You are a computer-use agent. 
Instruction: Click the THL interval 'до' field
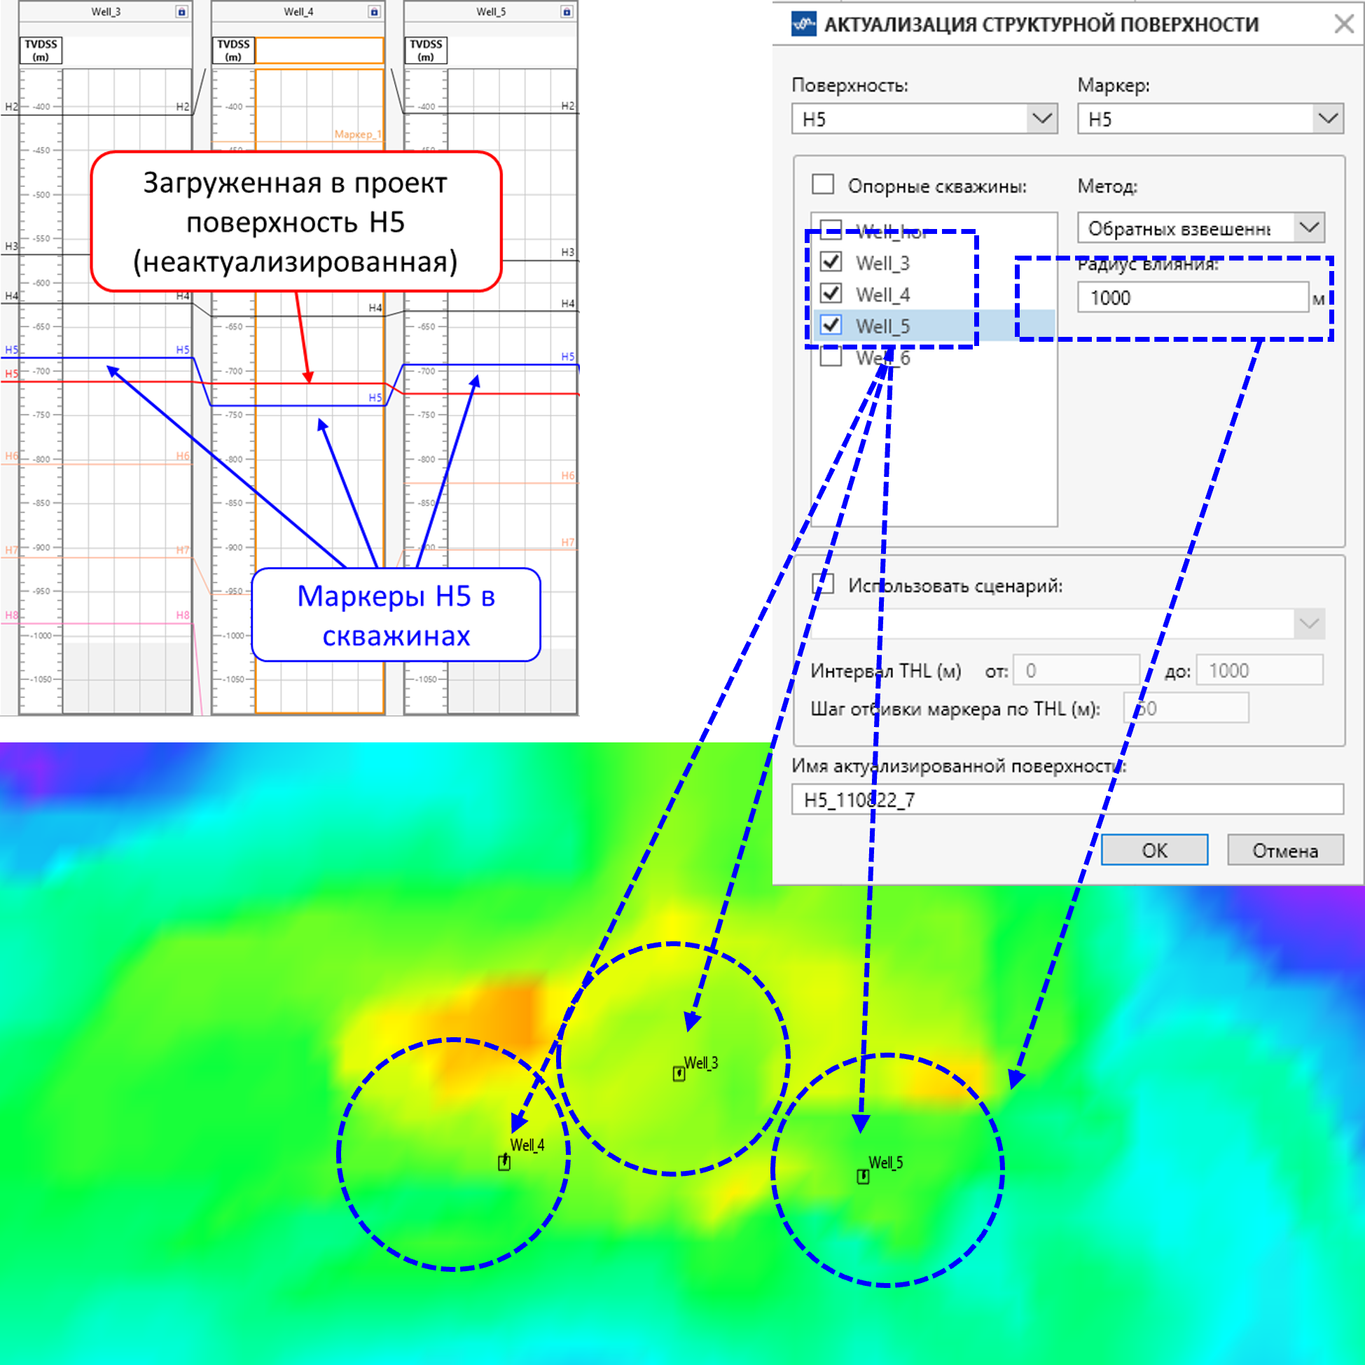(x=1260, y=670)
